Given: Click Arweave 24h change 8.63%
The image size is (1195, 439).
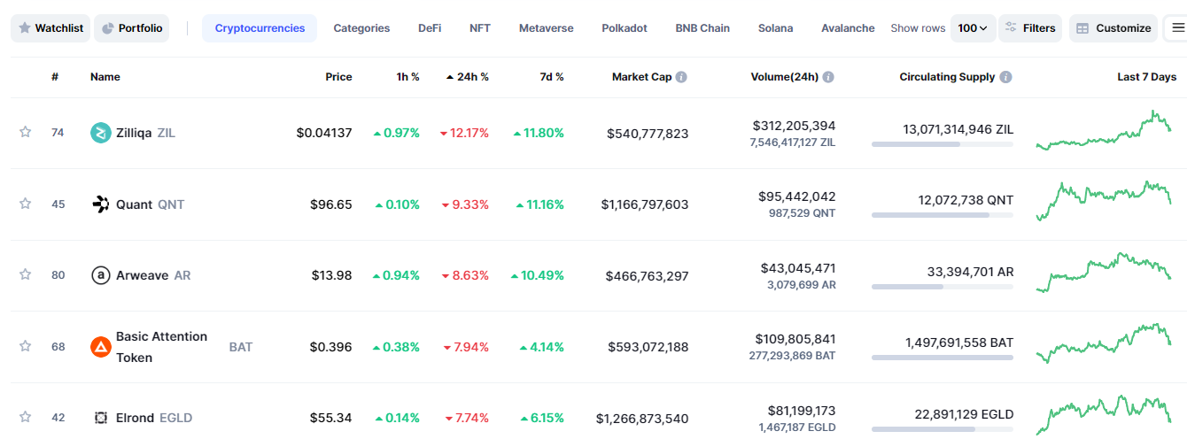Looking at the screenshot, I should tap(465, 275).
